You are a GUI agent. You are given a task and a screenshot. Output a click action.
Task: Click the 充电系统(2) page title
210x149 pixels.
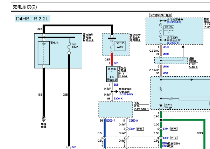(25, 7)
